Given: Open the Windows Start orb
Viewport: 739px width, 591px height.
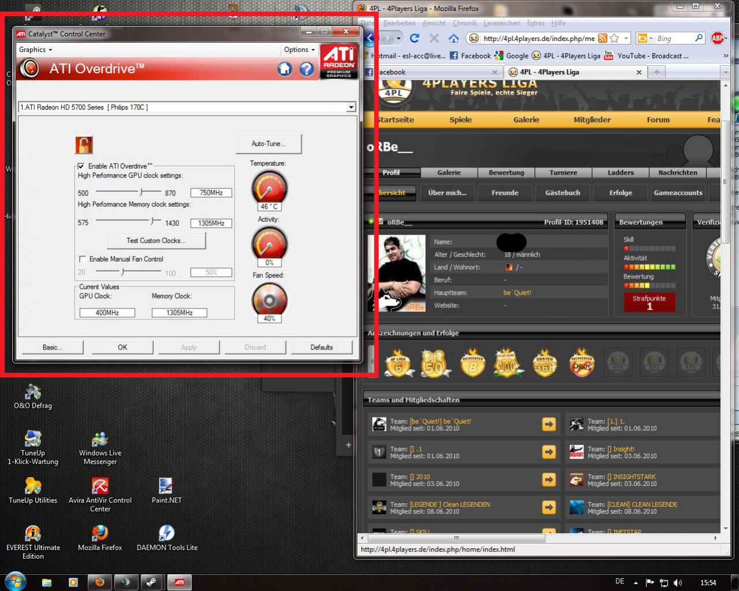Looking at the screenshot, I should (x=15, y=582).
